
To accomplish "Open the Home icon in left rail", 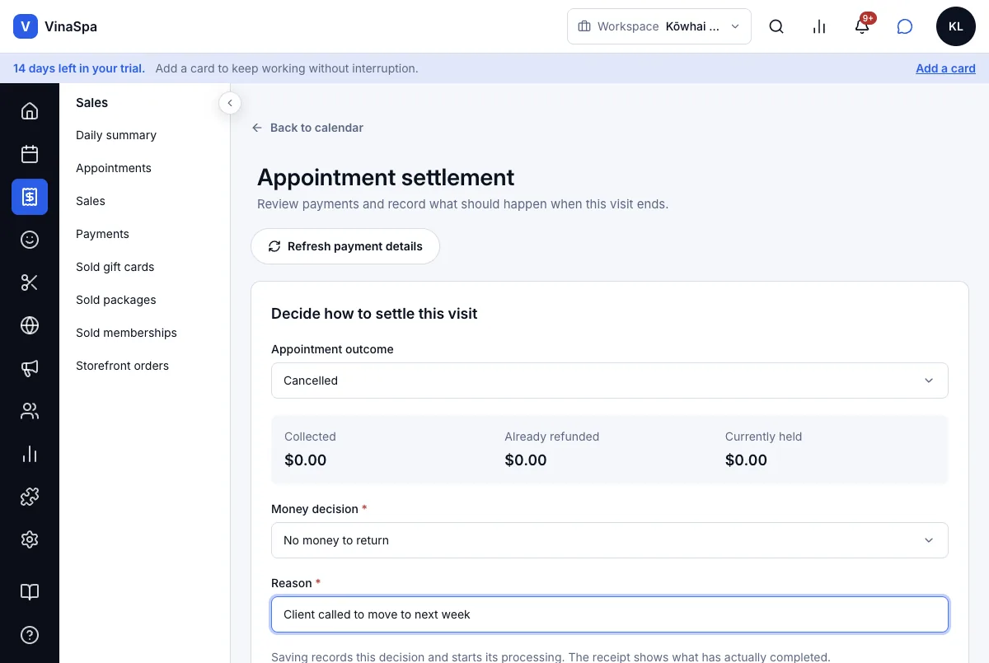I will tap(30, 111).
